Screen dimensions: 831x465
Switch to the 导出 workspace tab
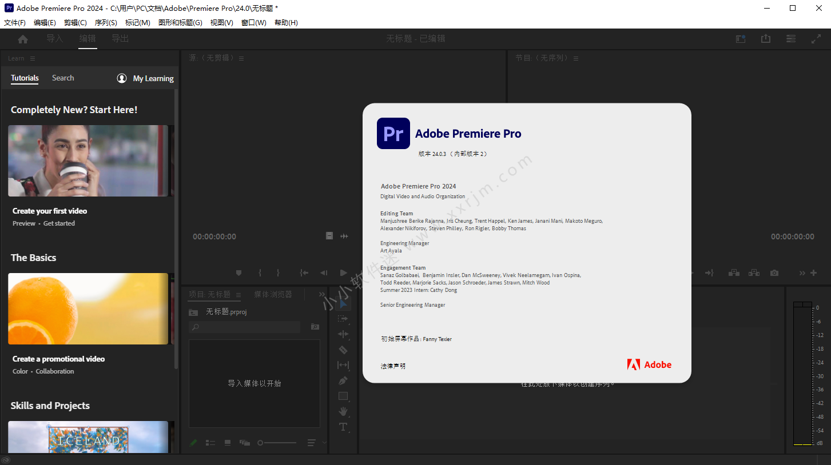pos(120,39)
